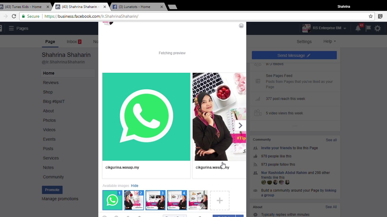
Task: Toggle available image number 3 selection
Action: point(155,200)
